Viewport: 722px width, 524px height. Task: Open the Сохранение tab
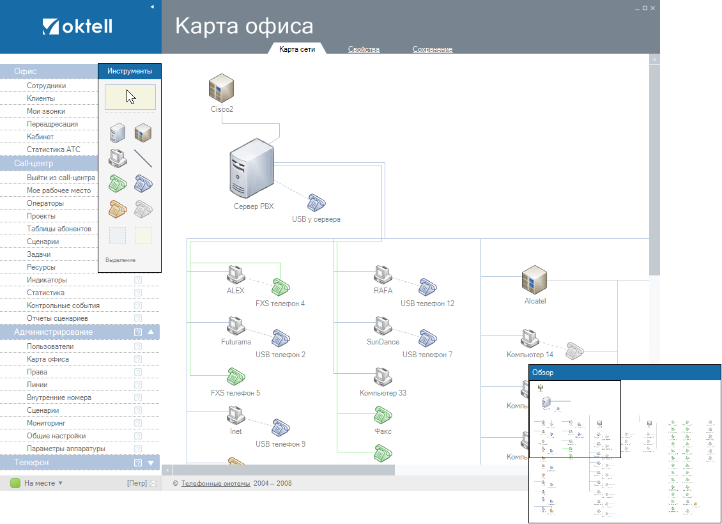click(x=432, y=49)
